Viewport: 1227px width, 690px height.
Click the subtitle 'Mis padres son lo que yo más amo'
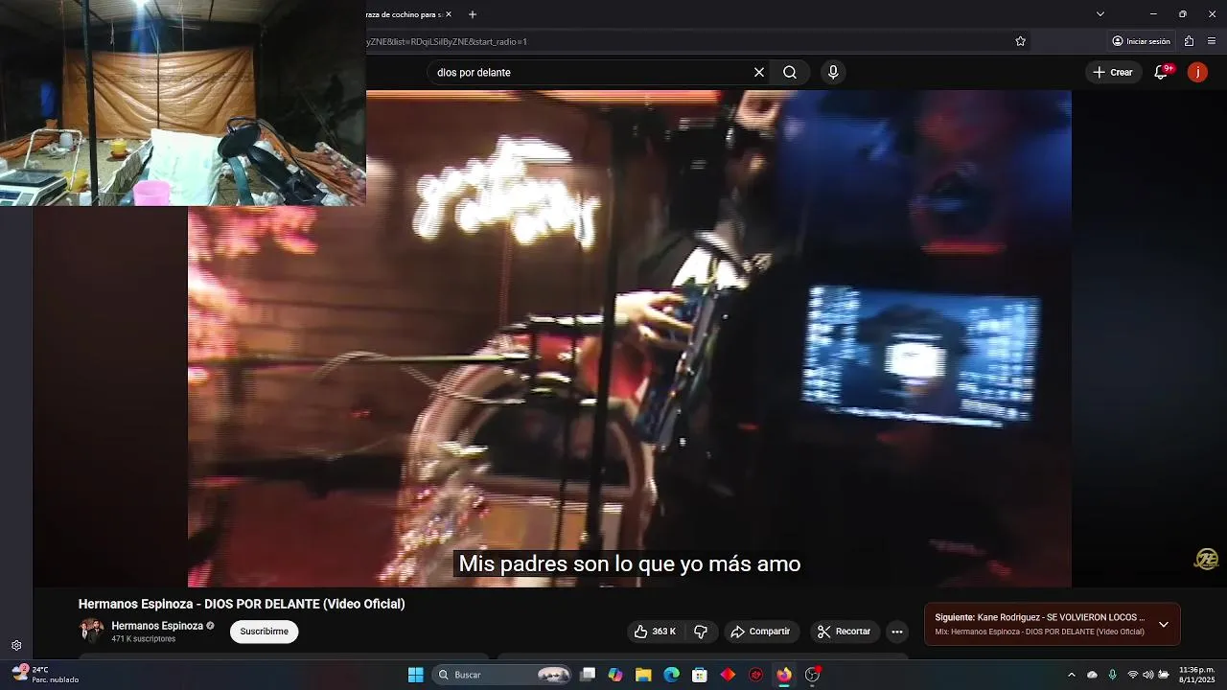(x=629, y=563)
